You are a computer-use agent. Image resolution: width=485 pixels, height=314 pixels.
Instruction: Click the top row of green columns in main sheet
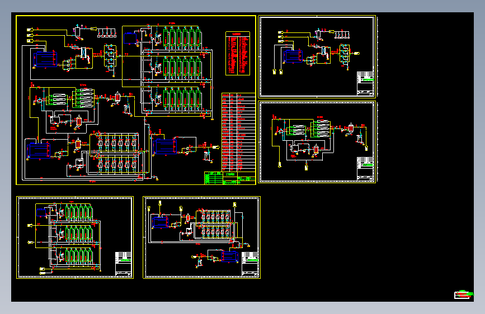click(182, 37)
